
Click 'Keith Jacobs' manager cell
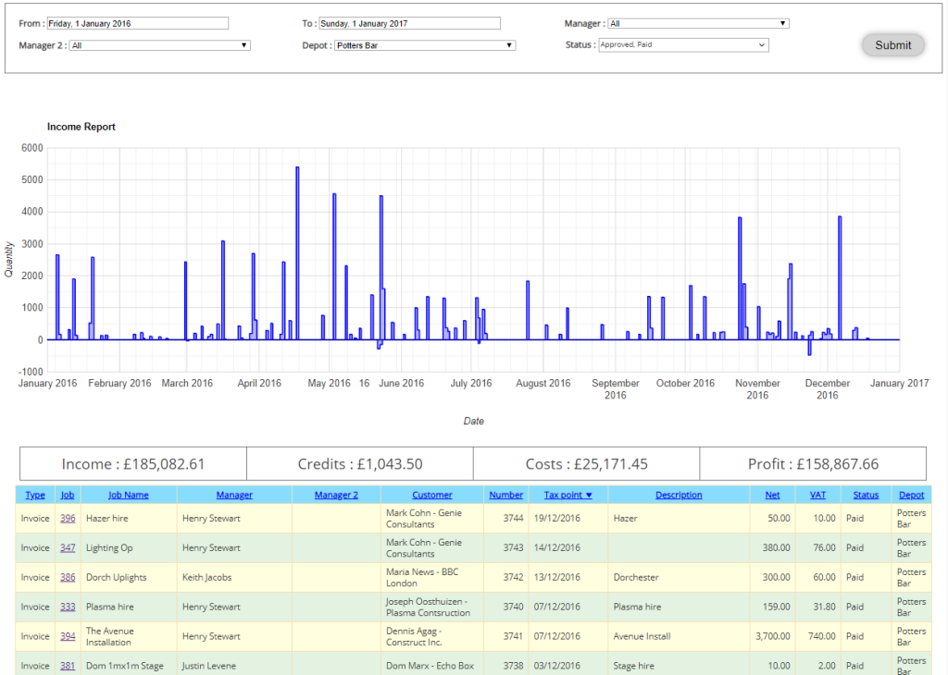[234, 577]
